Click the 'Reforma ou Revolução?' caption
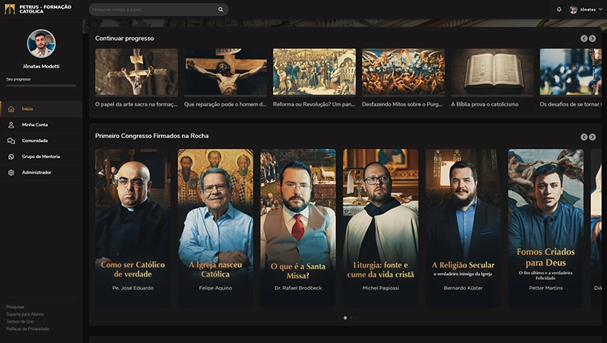Viewport: 607px width, 343px height. point(314,105)
